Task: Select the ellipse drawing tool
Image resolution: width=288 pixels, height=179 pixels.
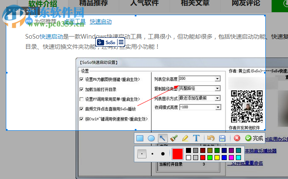Action: pos(151,138)
